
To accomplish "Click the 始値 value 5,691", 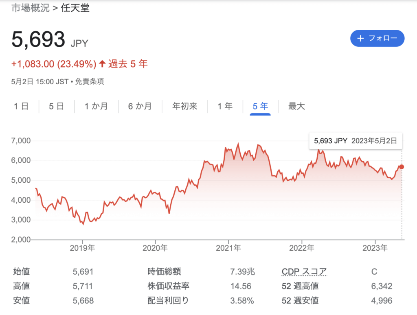I will coord(83,272).
